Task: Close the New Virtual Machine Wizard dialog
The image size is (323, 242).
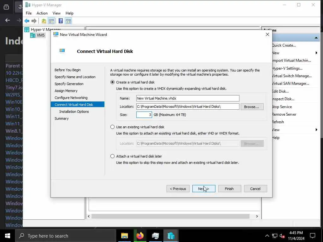Action: [267, 34]
